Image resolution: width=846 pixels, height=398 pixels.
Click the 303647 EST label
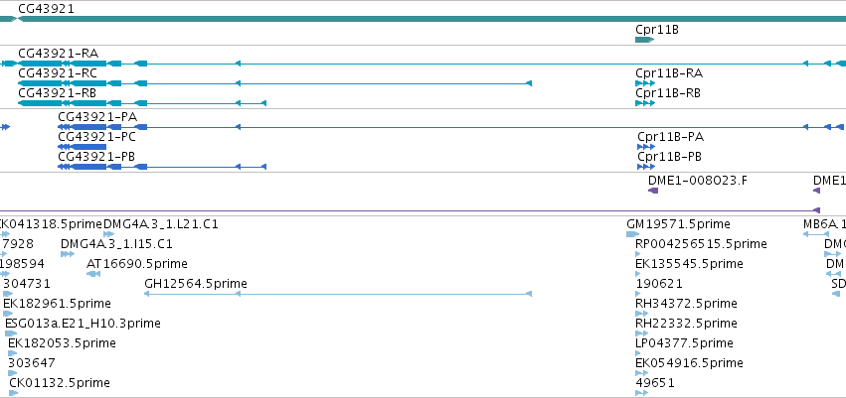[31, 363]
